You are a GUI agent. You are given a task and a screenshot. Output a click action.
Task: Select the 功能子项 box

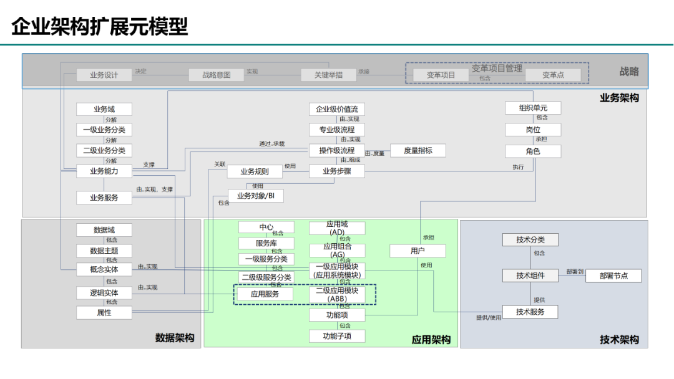coord(338,336)
